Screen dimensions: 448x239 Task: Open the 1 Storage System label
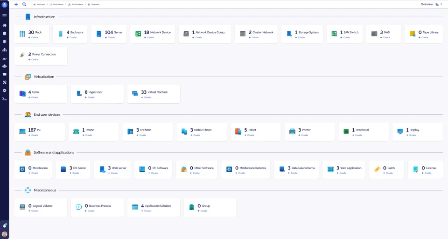click(x=307, y=32)
